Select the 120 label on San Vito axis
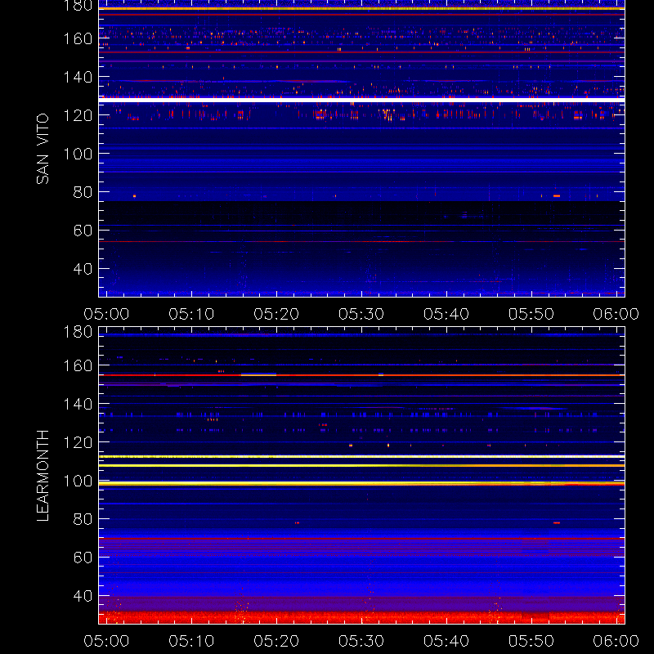The width and height of the screenshot is (654, 654). (78, 115)
